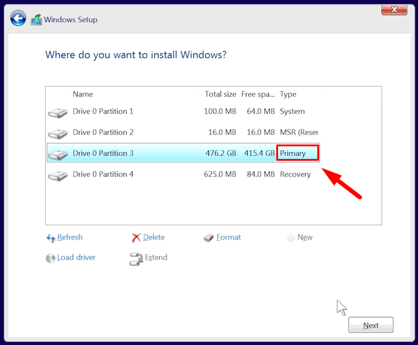Screen dimensions: 418x345
Task: Click the New partition link
Action: coord(305,237)
